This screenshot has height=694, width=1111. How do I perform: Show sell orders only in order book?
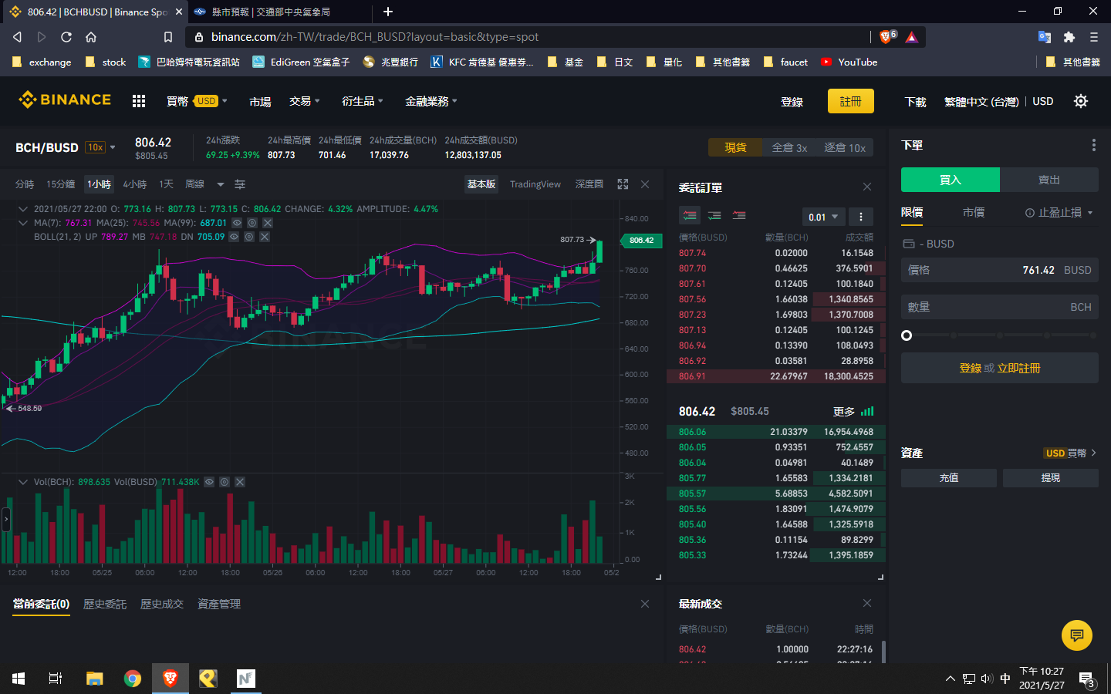[x=739, y=216]
